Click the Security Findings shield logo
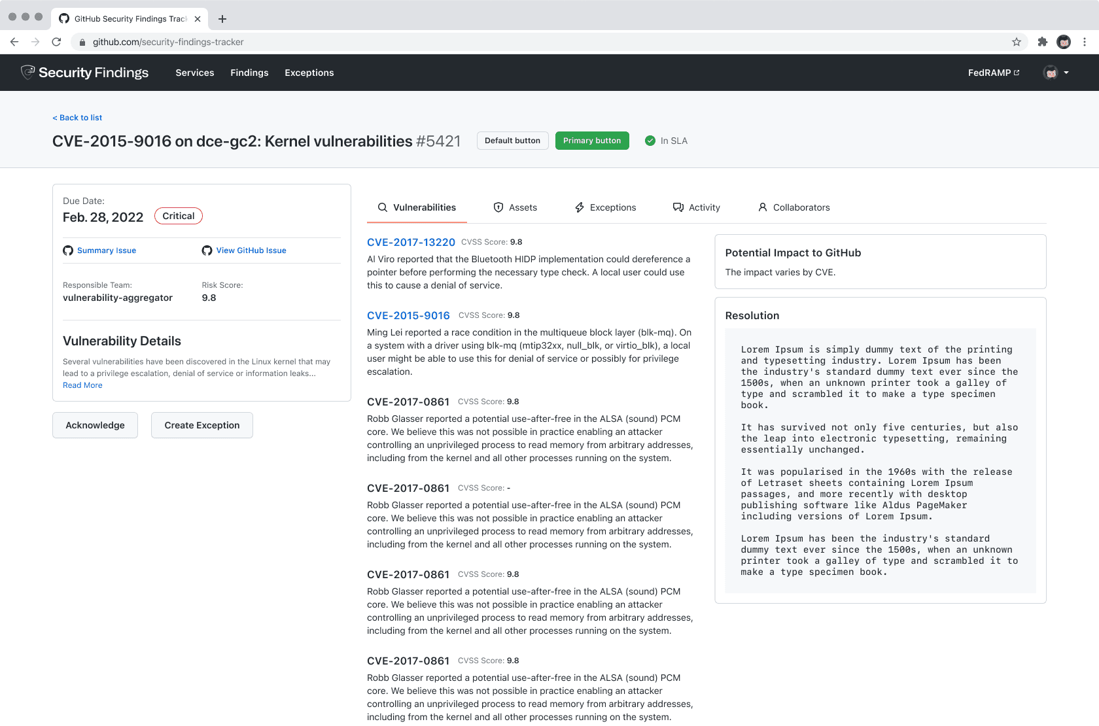Viewport: 1099px width, 726px height. (x=27, y=72)
